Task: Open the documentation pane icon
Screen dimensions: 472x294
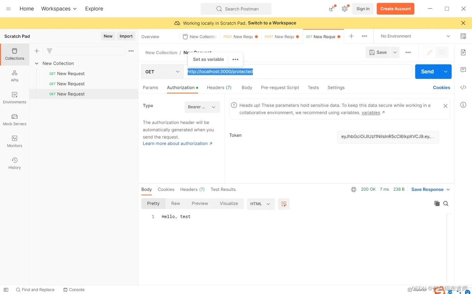Action: click(463, 52)
